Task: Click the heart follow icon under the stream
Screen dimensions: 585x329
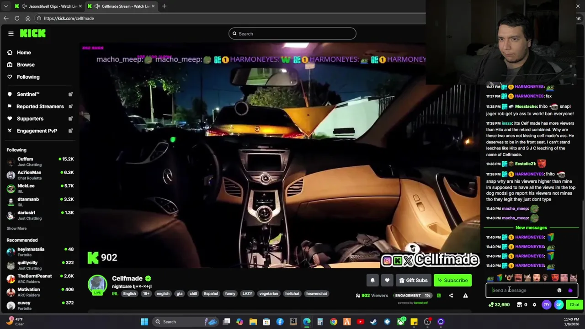Action: (x=387, y=281)
